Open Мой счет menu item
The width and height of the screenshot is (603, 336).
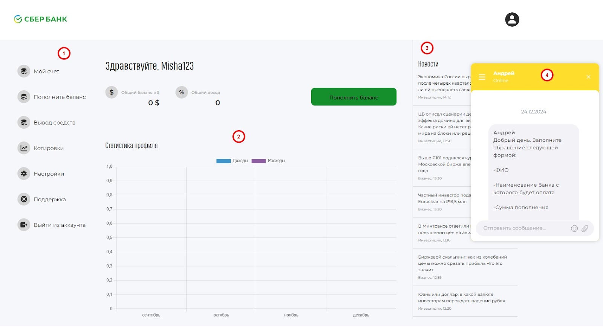(46, 71)
